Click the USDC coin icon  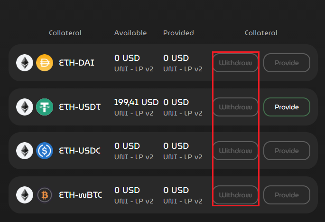(45, 151)
